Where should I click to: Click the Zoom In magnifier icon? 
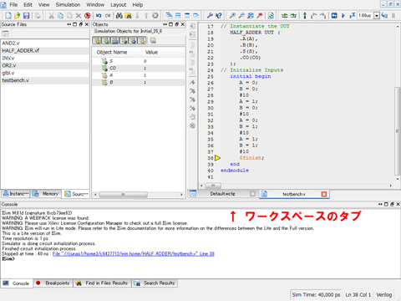click(232, 16)
